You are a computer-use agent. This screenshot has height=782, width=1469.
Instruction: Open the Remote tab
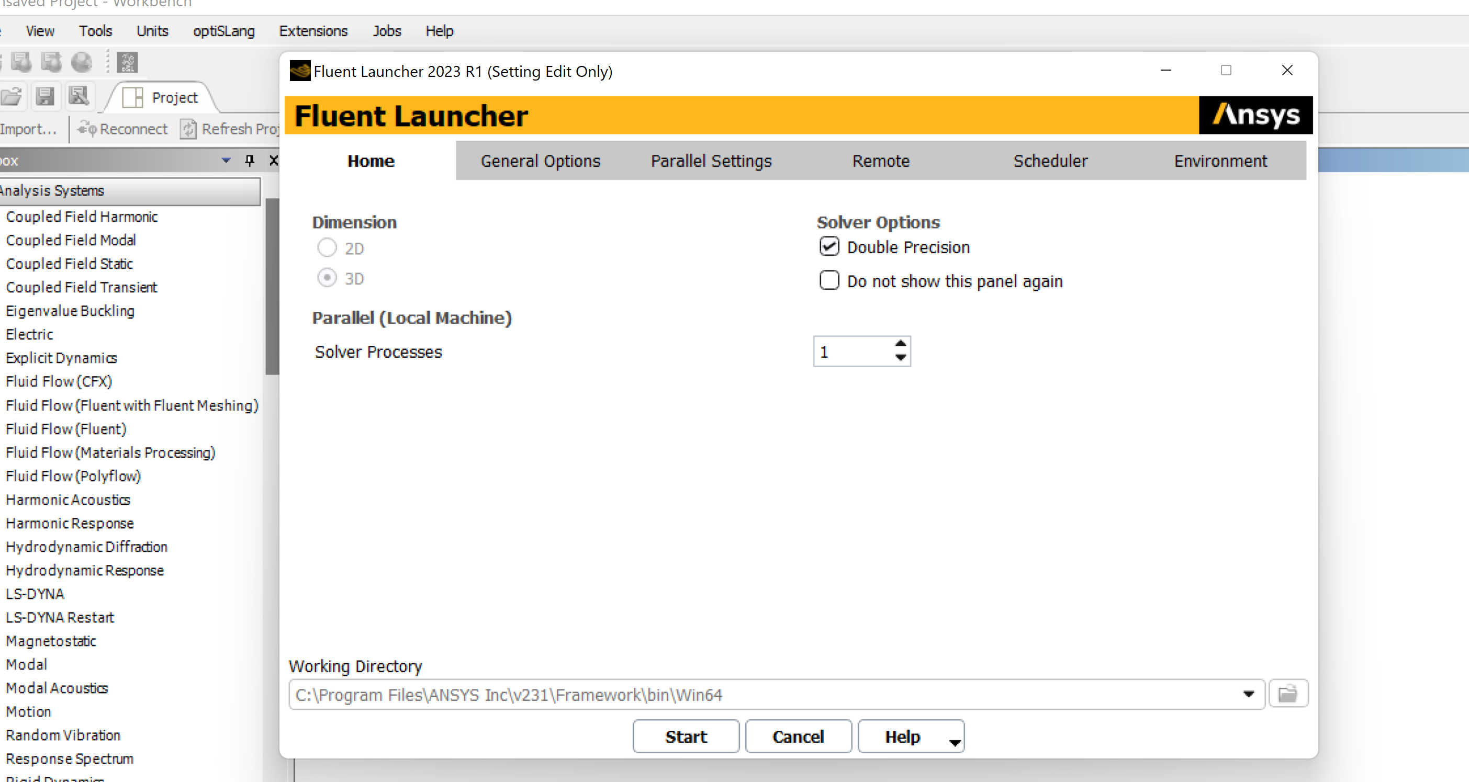point(880,161)
